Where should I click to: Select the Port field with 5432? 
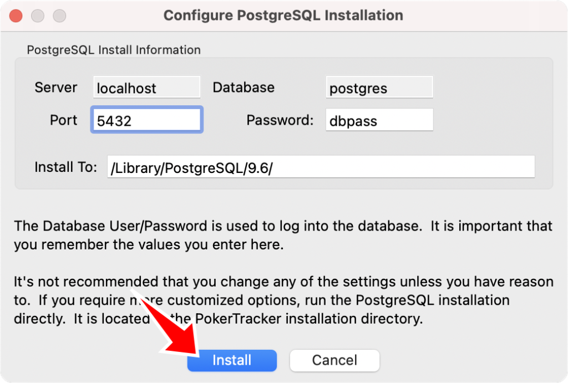pos(146,120)
